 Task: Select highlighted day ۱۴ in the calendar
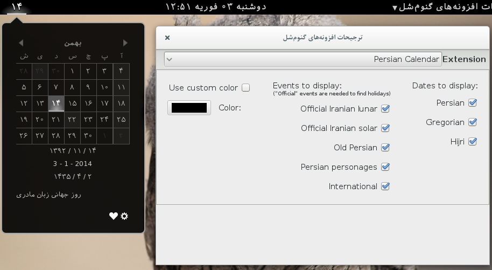click(56, 103)
